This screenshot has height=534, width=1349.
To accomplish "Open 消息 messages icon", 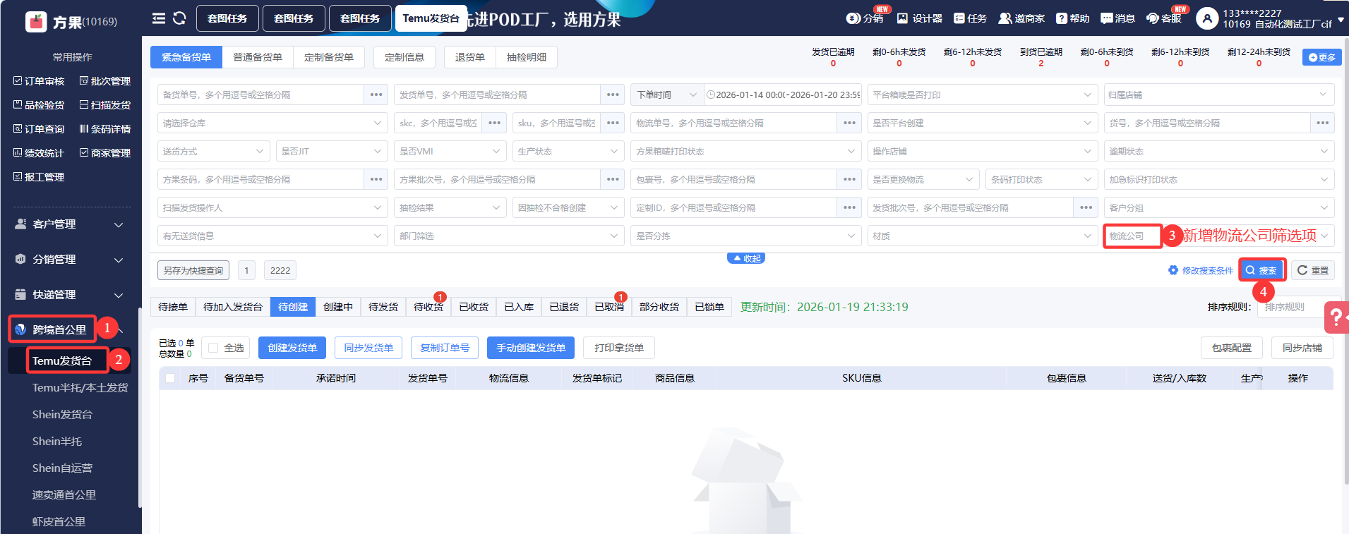I will click(x=1106, y=18).
